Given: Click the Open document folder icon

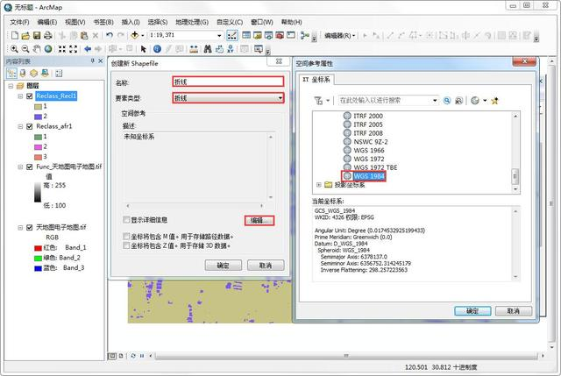Looking at the screenshot, I should point(25,35).
